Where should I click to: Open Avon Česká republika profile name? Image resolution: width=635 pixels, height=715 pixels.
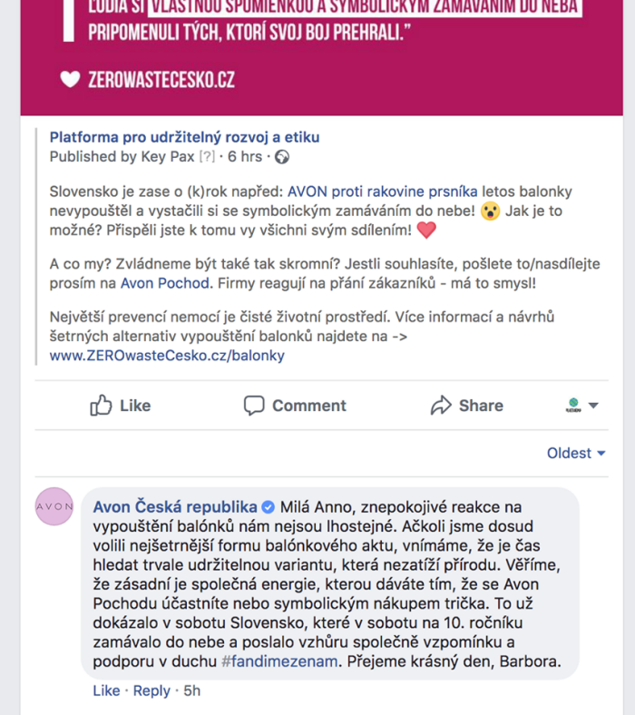(175, 507)
